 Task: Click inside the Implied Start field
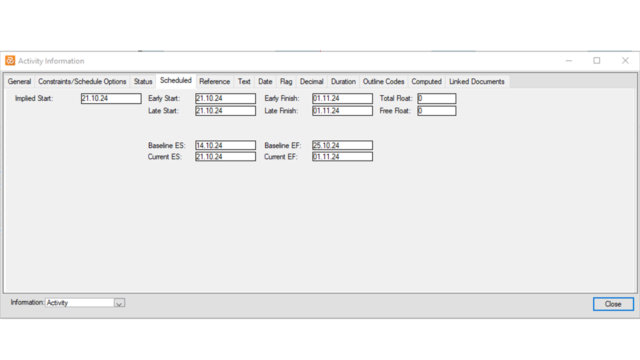(x=111, y=98)
